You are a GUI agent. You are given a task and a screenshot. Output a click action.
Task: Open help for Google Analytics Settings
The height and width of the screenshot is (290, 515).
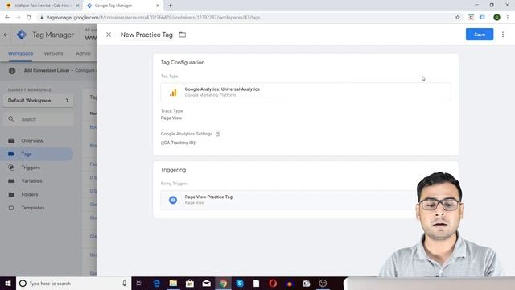pos(218,134)
